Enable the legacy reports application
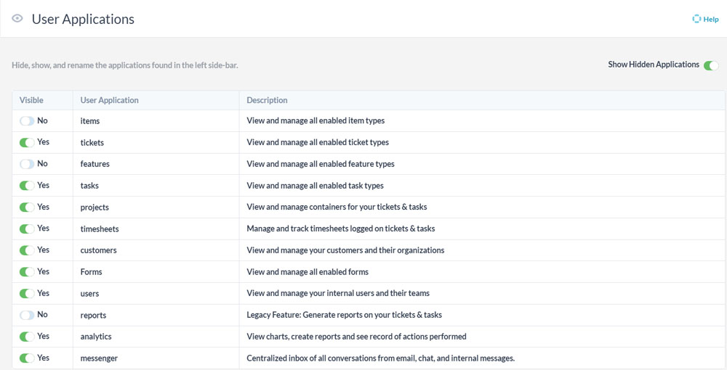This screenshot has width=727, height=370. [x=27, y=315]
